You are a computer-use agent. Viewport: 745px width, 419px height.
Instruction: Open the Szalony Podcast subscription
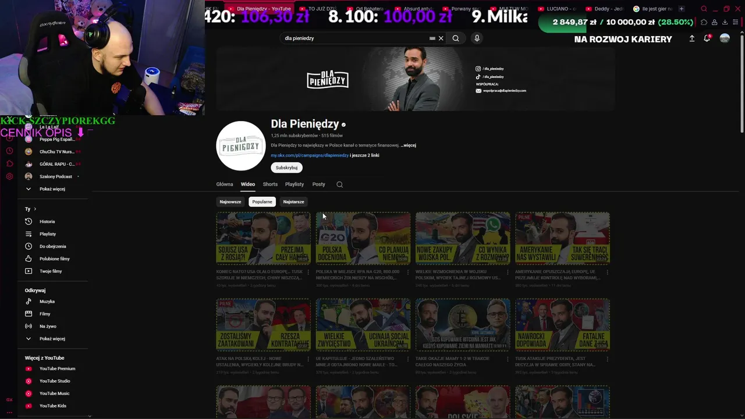click(x=55, y=176)
